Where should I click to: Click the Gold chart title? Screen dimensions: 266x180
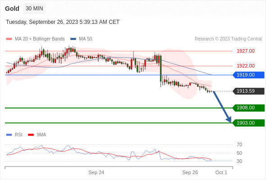pyautogui.click(x=12, y=9)
